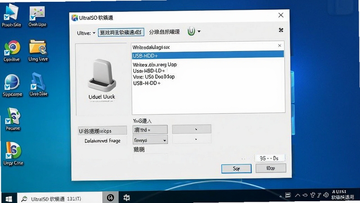This screenshot has height=203, width=360.
Task: Select highlighted USB-HDD+ option
Action: click(x=208, y=55)
